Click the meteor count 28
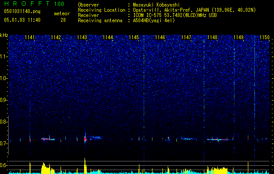Screen dimensions: 274x174 pyautogui.click(x=63, y=20)
